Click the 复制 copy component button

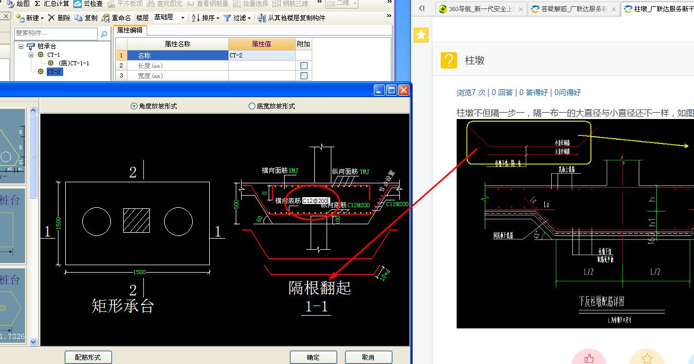coord(86,18)
